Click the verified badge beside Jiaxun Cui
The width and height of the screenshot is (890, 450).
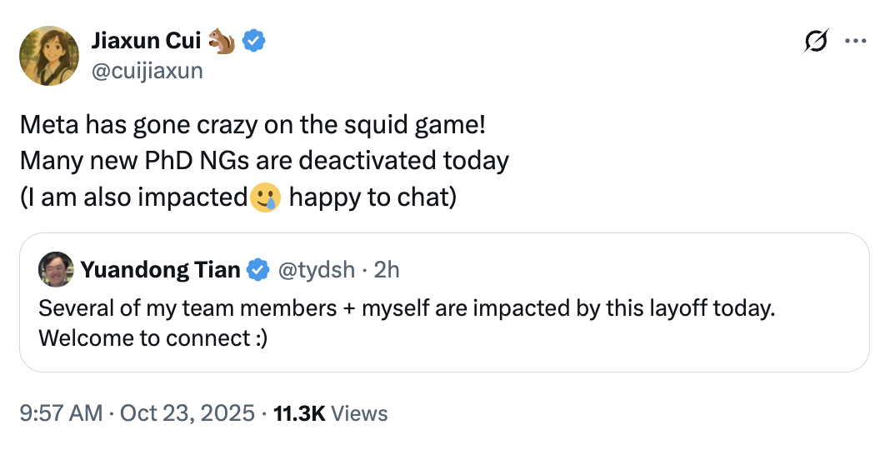click(254, 40)
